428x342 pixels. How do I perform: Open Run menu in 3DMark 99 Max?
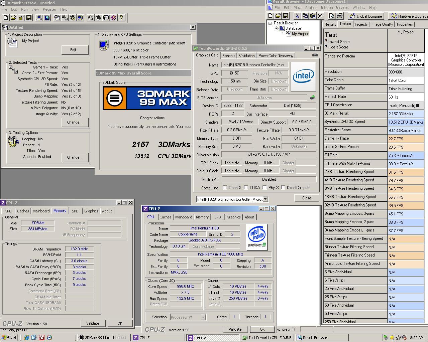24,9
